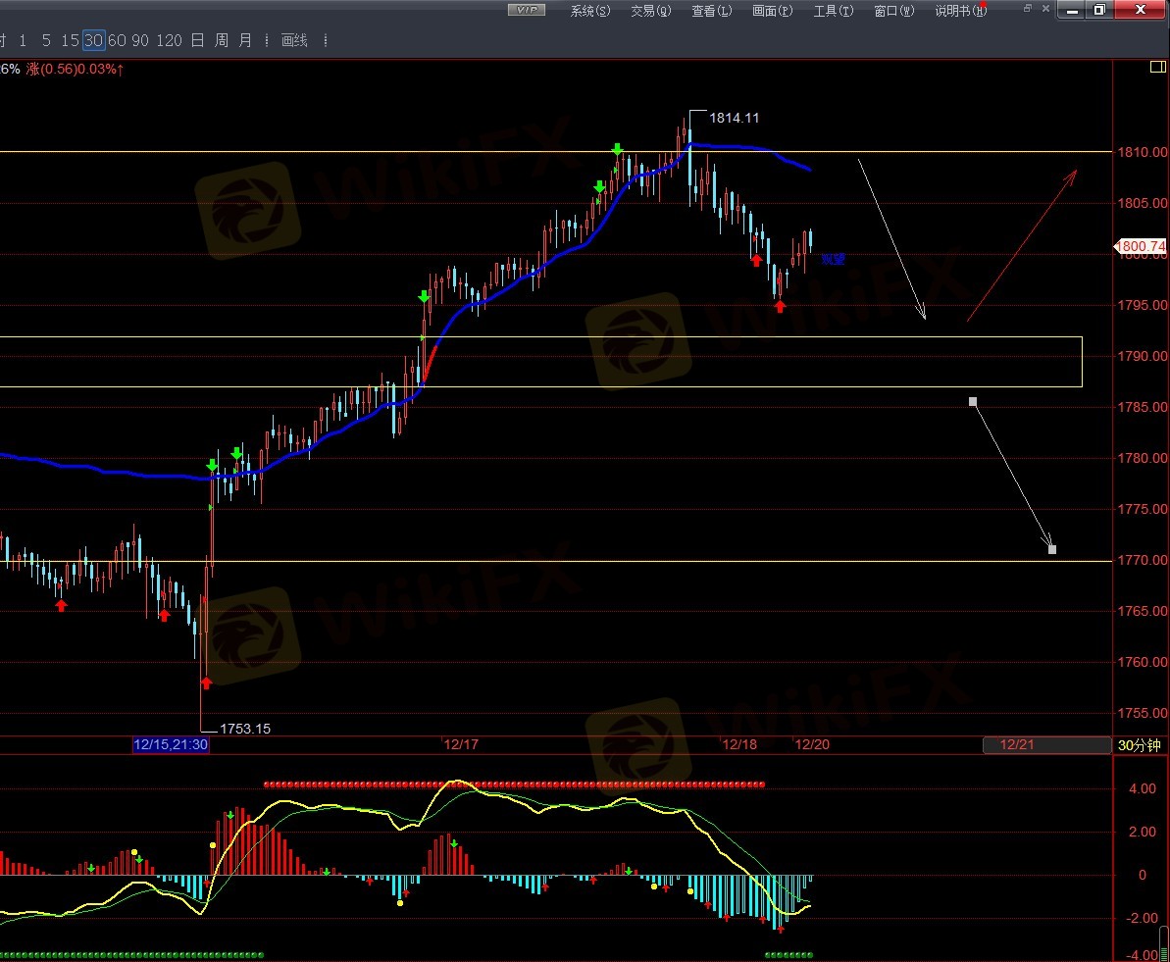The width and height of the screenshot is (1170, 962).
Task: Click the restore inner window icon
Action: 1028,9
